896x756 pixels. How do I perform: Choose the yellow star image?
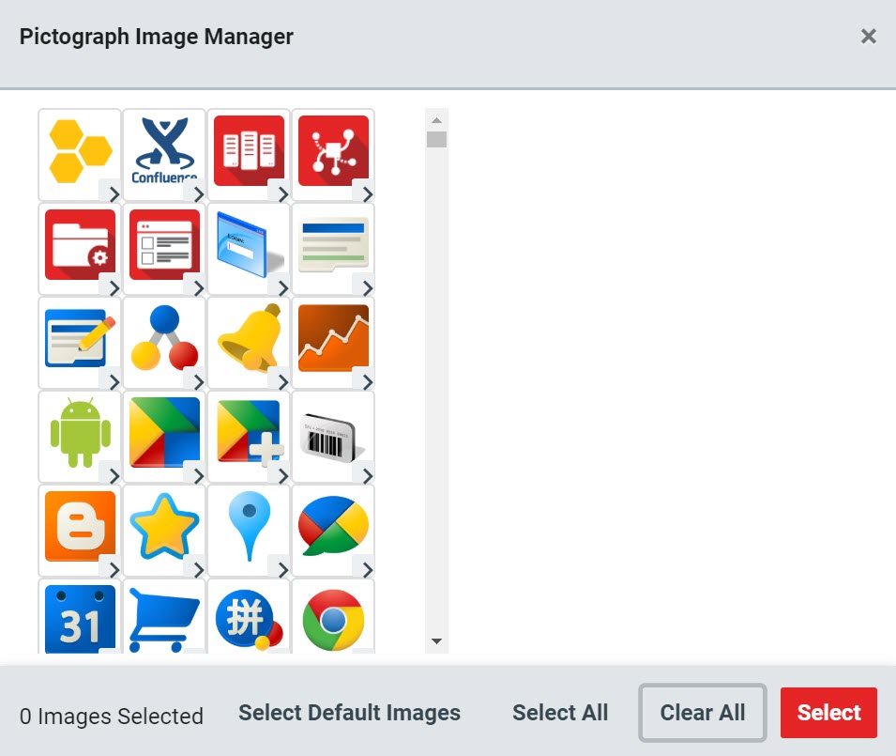[x=164, y=526]
